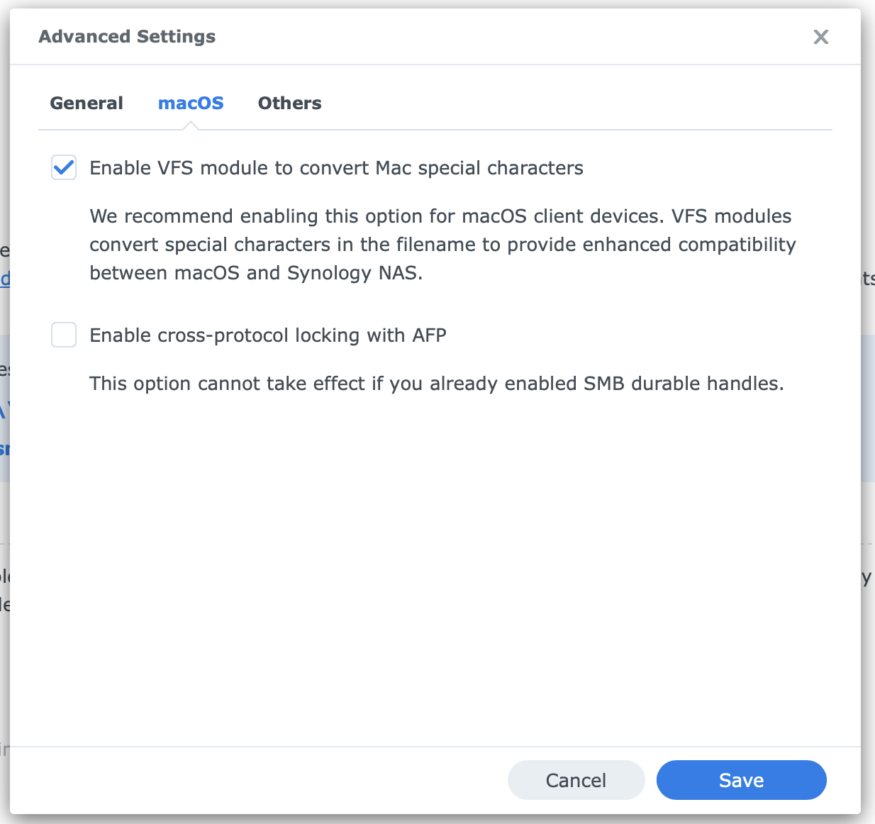Open the Others tab

289,103
